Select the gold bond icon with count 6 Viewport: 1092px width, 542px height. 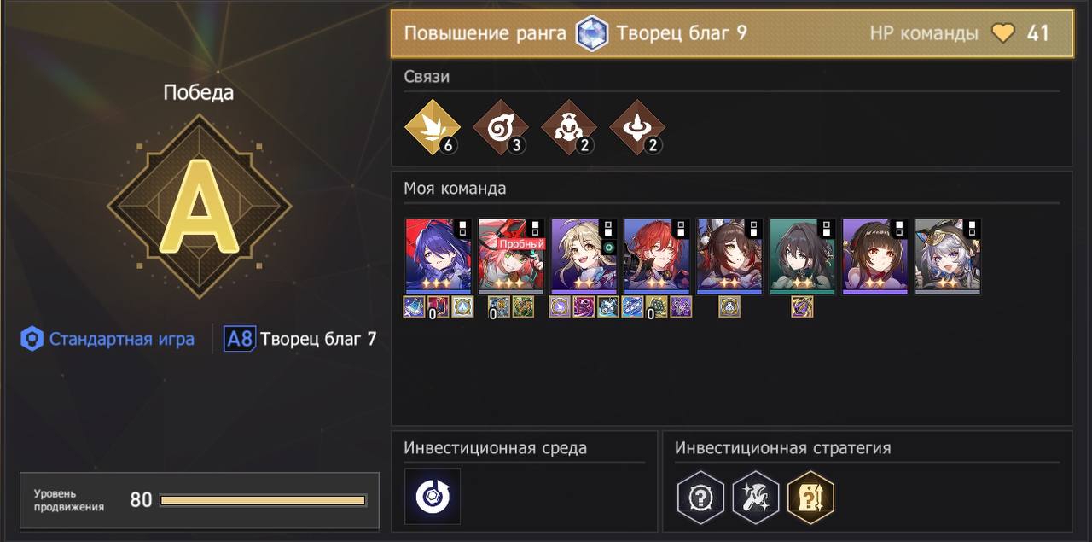click(432, 127)
